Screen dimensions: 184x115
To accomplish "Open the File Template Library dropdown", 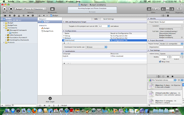I will click(x=162, y=80).
